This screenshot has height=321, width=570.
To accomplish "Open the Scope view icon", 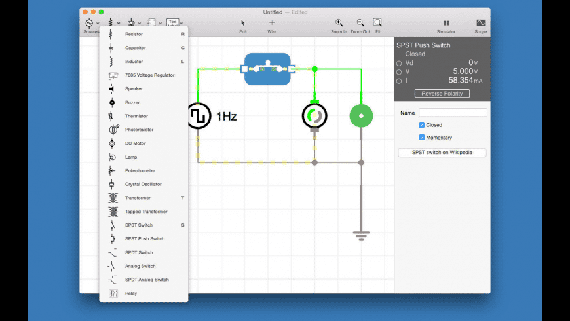I will 481,22.
